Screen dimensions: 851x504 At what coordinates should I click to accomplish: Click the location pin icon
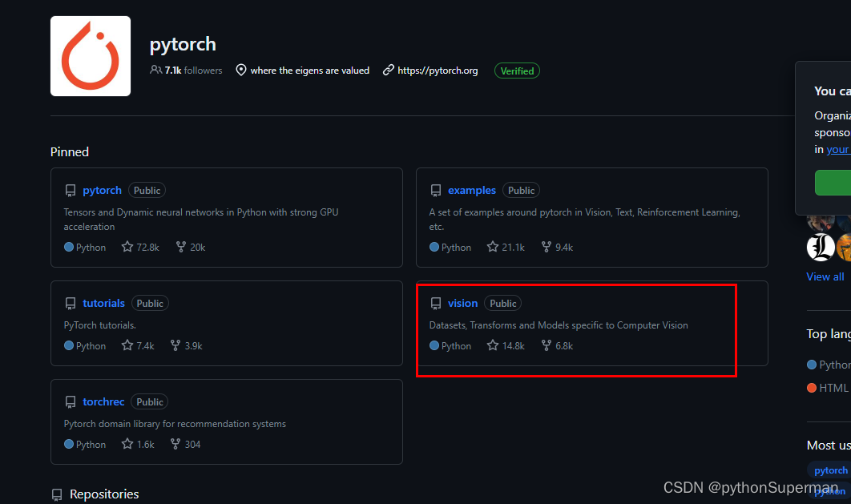tap(241, 70)
